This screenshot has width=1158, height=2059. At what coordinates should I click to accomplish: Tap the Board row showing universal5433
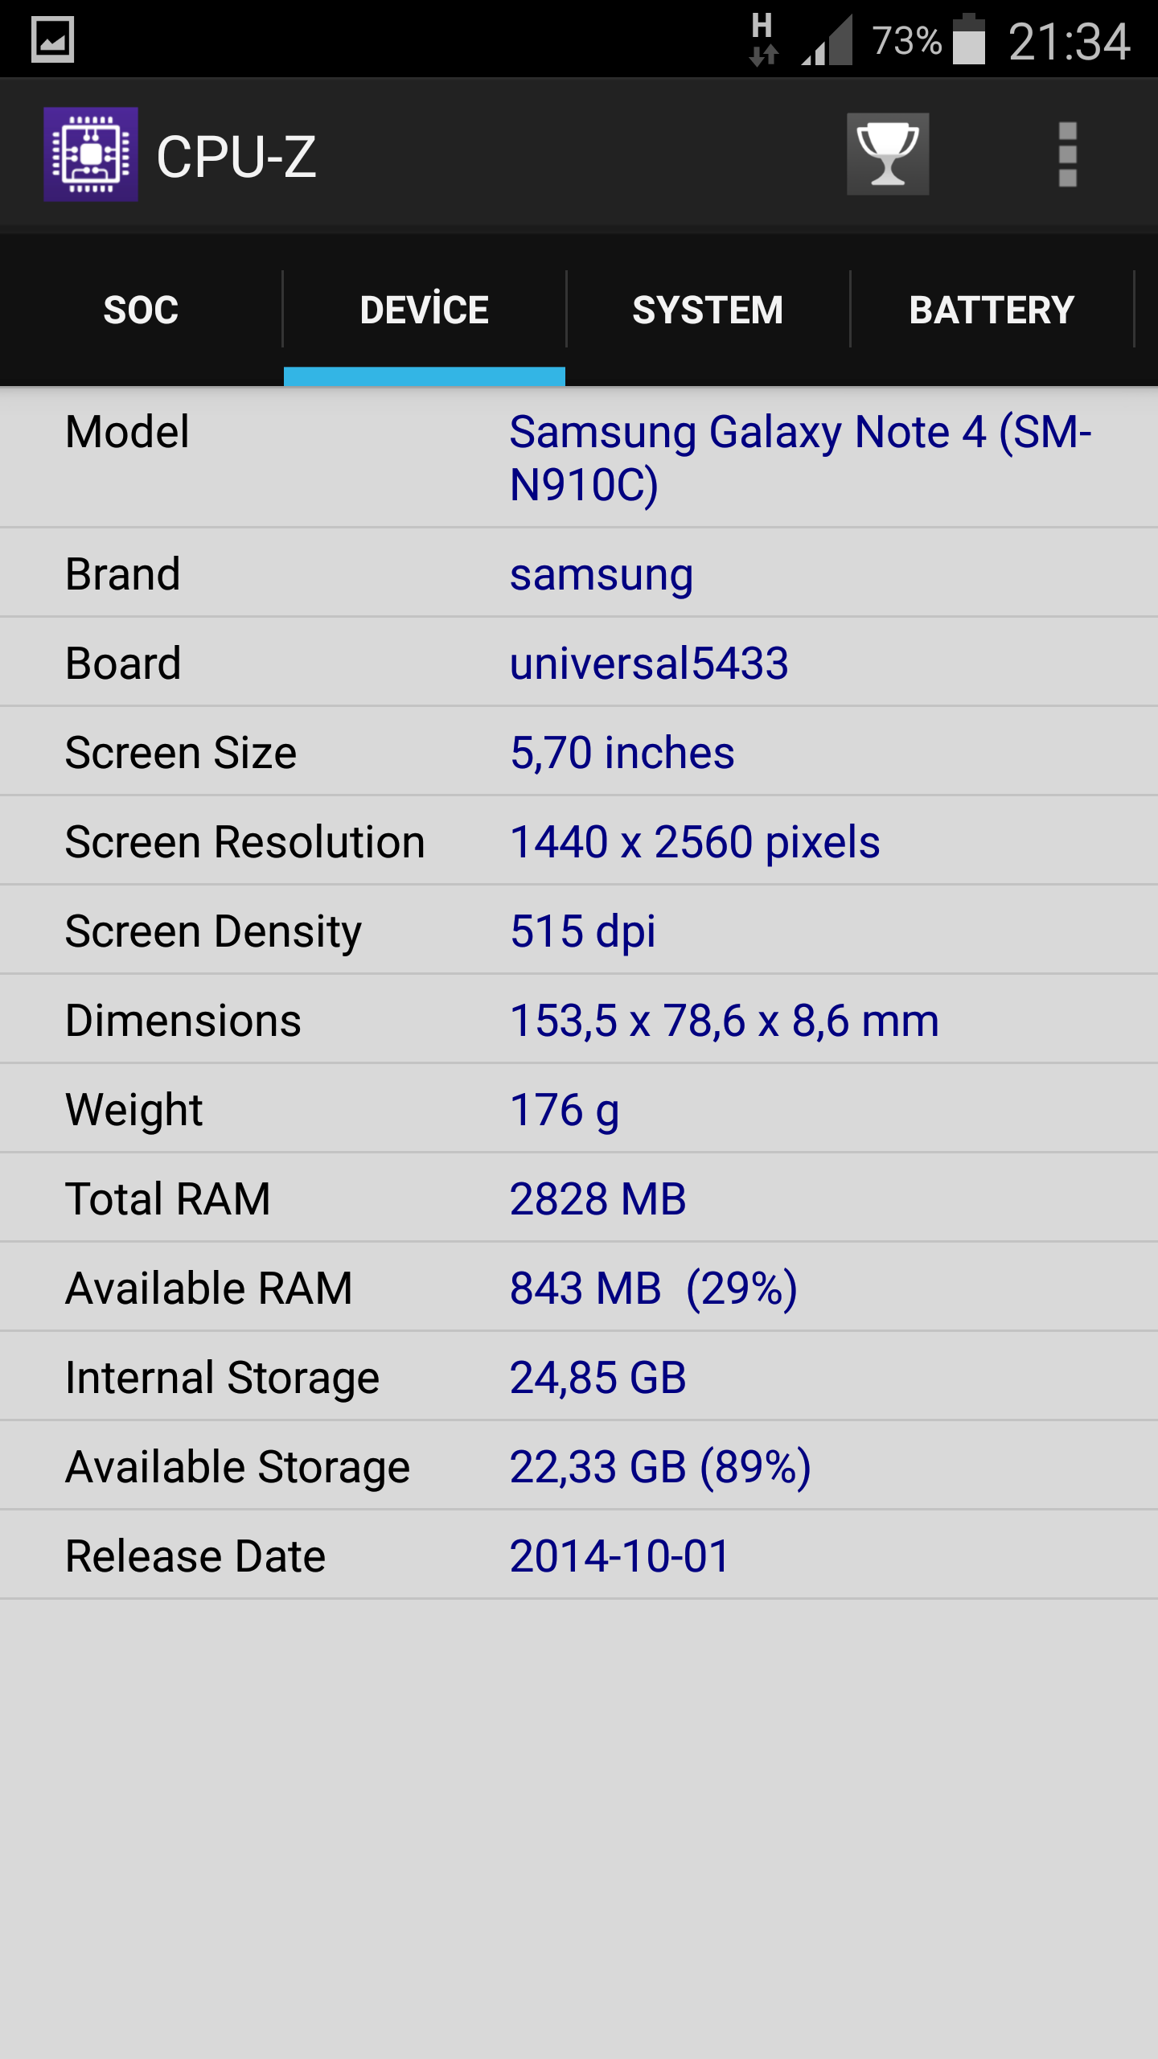point(579,664)
